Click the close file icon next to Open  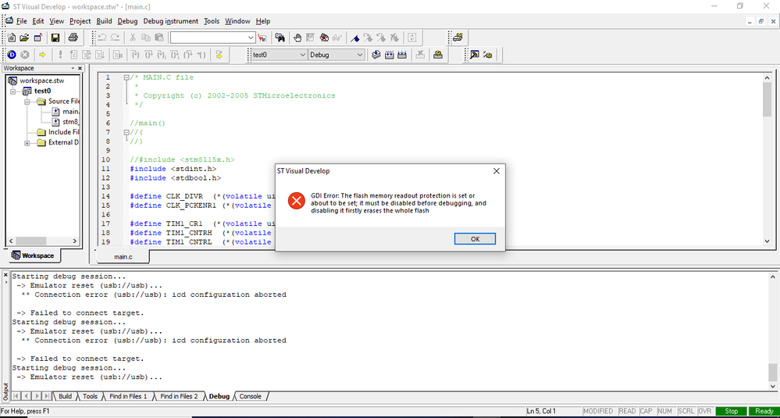37,38
